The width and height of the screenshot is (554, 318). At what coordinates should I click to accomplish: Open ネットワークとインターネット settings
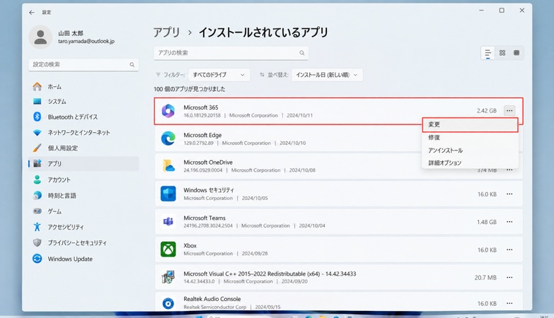pyautogui.click(x=83, y=132)
